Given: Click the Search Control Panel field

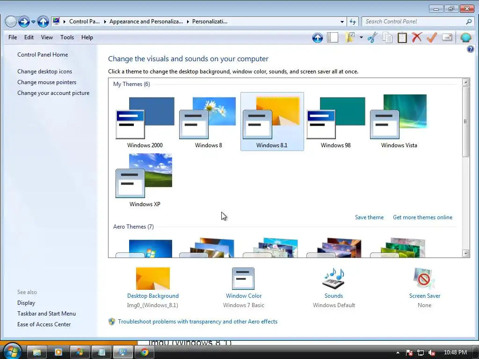Looking at the screenshot, I should pos(417,22).
